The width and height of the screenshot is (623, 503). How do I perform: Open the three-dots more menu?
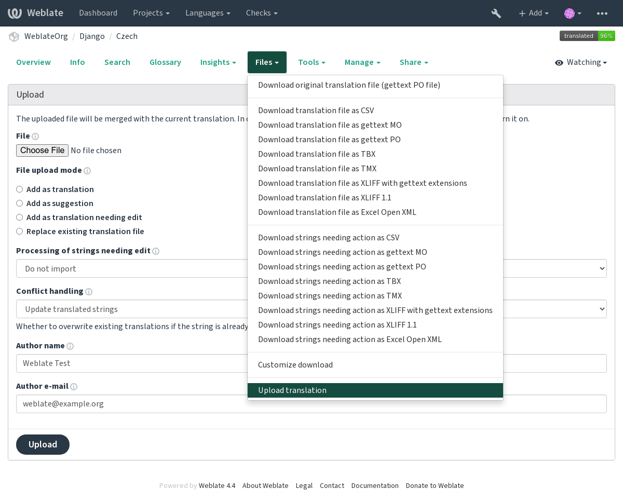tap(602, 13)
